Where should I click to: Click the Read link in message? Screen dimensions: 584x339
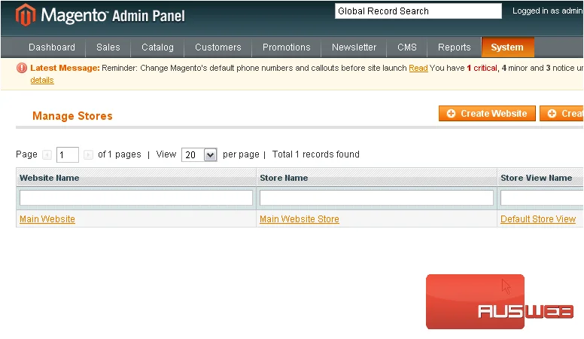[418, 68]
